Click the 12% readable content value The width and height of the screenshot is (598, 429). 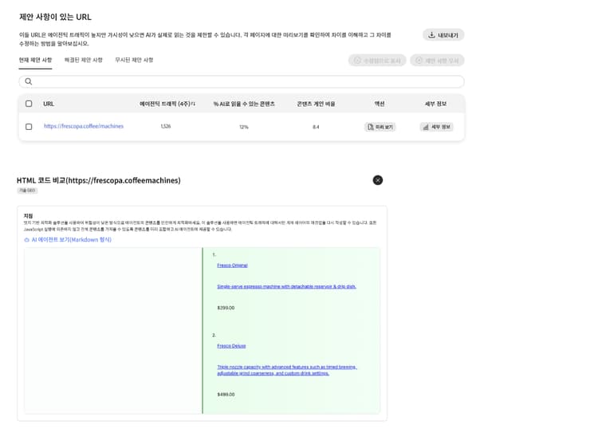click(x=244, y=127)
